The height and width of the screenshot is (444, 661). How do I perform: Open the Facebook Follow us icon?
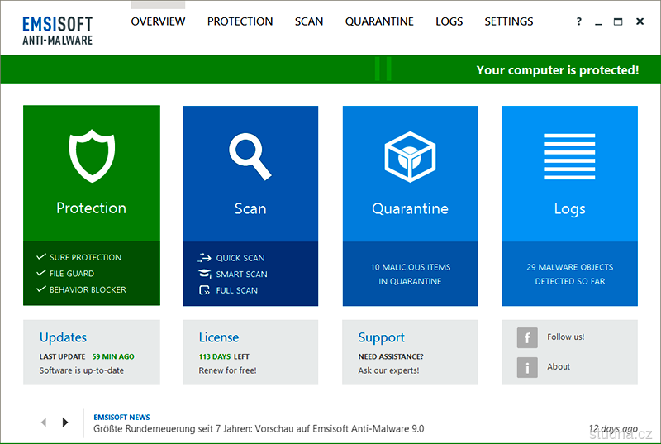pyautogui.click(x=527, y=337)
